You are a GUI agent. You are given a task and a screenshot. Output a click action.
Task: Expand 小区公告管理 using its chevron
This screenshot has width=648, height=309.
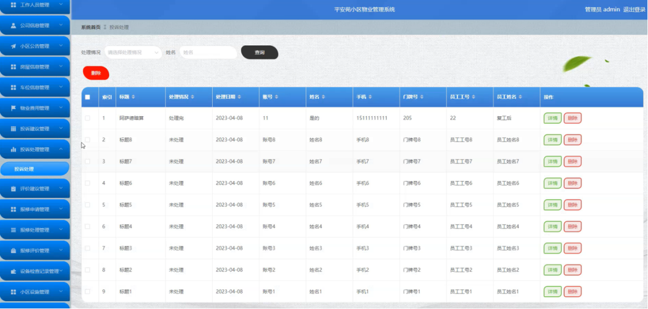click(x=61, y=46)
